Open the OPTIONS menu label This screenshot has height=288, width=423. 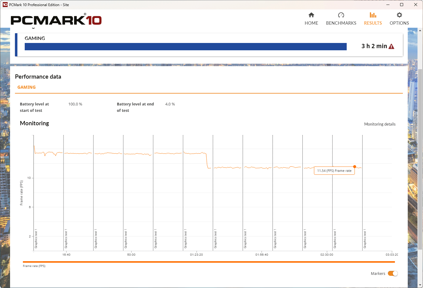(x=399, y=23)
